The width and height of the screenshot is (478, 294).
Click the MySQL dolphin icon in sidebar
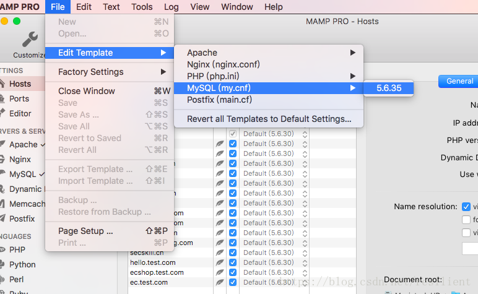pyautogui.click(x=2, y=174)
